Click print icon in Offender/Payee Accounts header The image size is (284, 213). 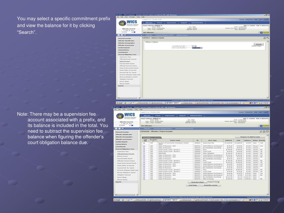(264, 131)
